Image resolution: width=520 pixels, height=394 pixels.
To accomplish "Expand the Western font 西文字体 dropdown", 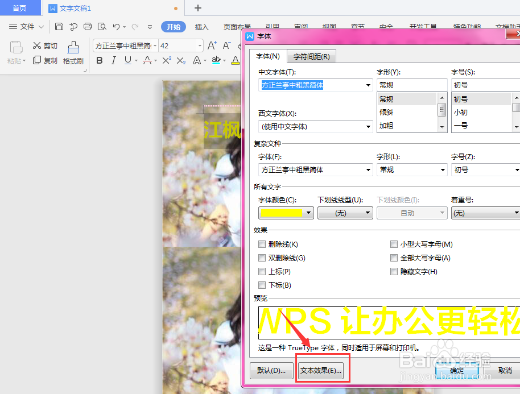I will click(x=368, y=127).
